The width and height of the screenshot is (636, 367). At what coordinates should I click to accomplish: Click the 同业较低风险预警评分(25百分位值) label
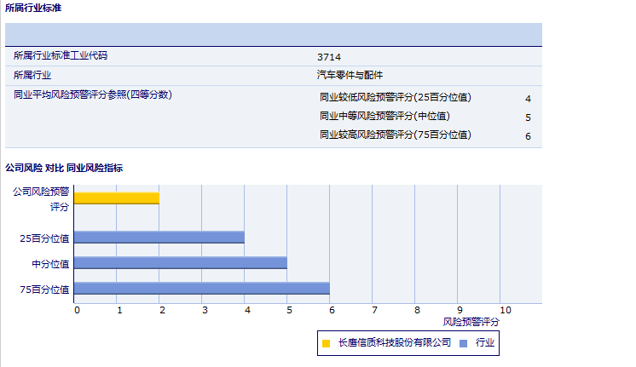(x=395, y=97)
